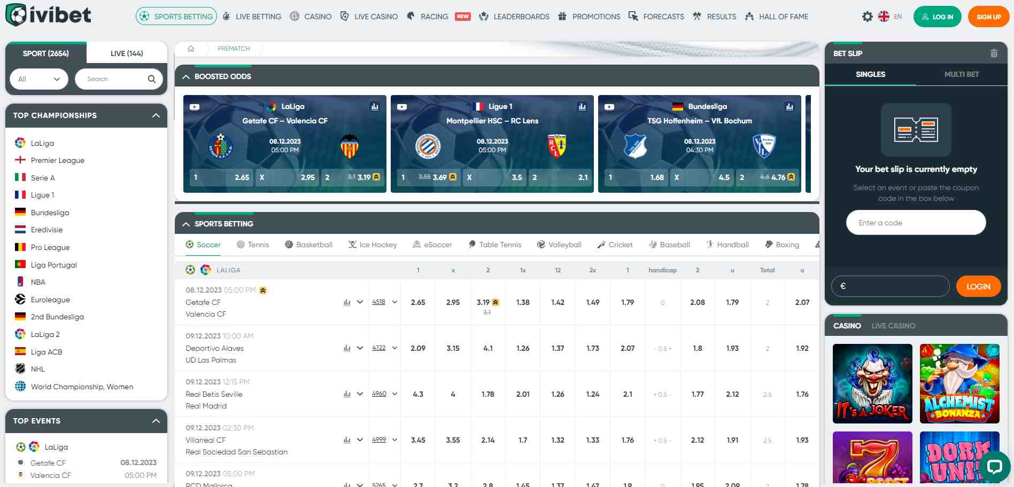Open LIVE BETTING menu
Screen dimensions: 1014x487
pyautogui.click(x=252, y=17)
